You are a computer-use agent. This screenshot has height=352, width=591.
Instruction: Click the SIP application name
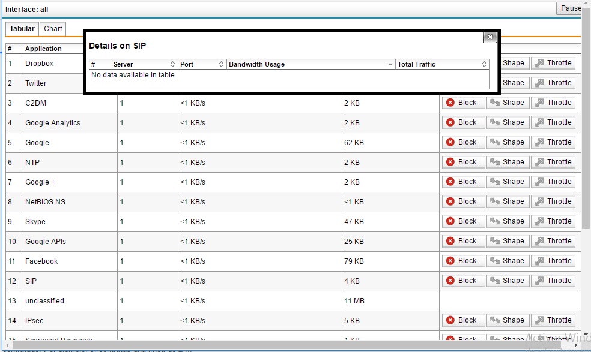pyautogui.click(x=31, y=281)
